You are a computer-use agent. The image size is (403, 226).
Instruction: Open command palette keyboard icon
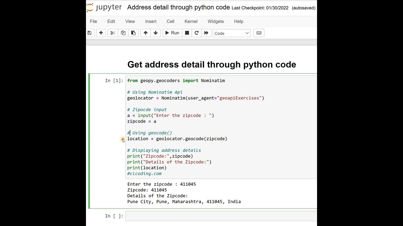coord(259,33)
